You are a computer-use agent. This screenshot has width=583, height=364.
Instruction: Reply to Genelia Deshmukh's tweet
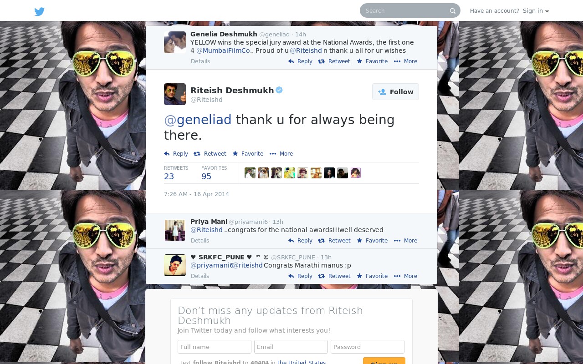300,61
